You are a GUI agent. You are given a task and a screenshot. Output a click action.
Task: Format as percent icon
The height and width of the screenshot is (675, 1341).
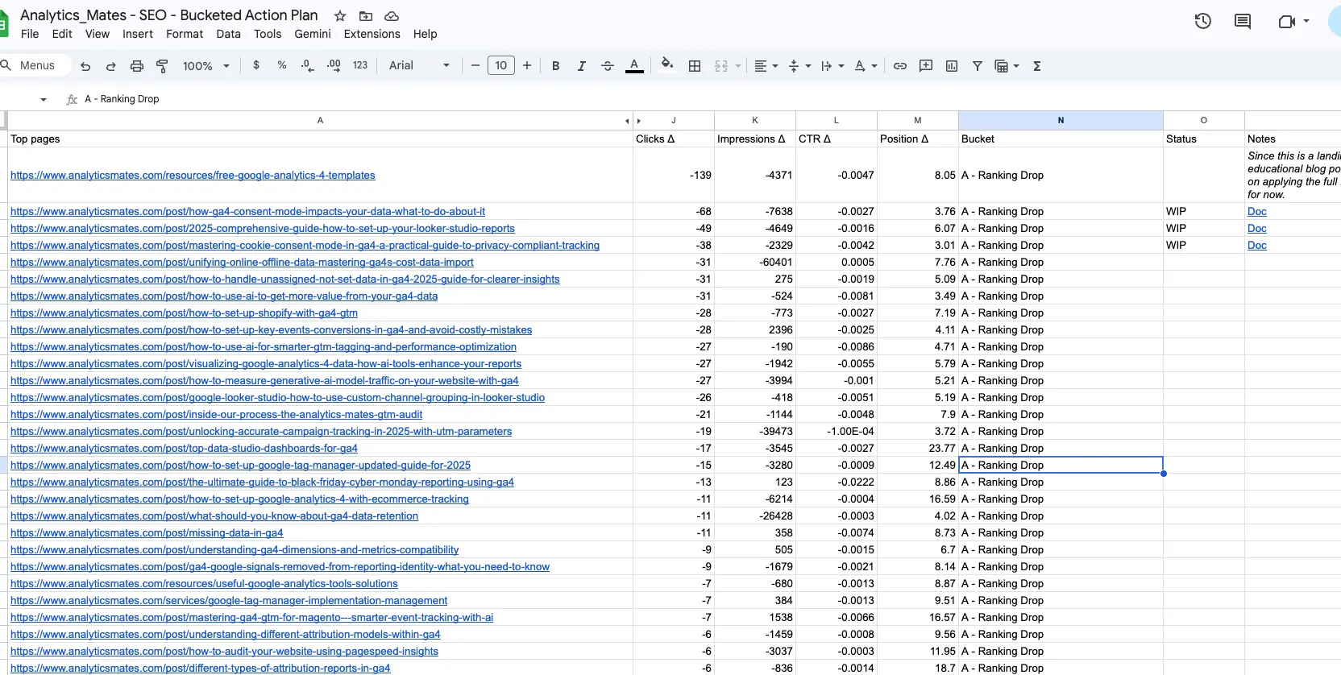tap(282, 65)
